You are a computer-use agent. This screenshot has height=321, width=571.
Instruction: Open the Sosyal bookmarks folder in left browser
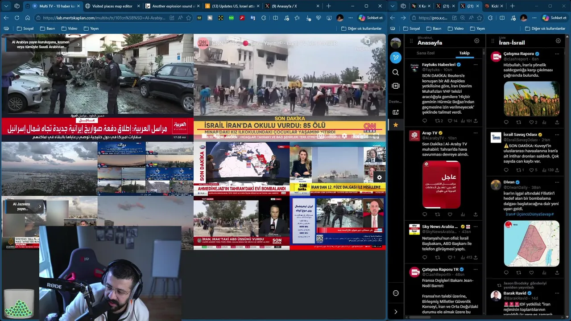25,29
